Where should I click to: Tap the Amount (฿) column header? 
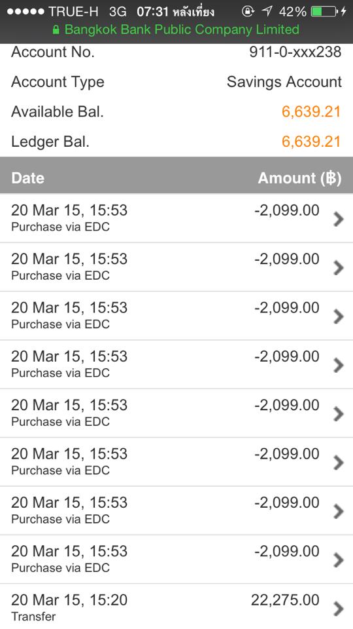coord(300,178)
